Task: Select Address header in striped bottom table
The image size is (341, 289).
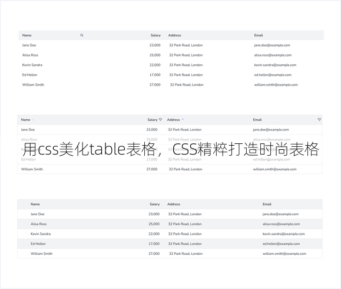Action: pos(174,204)
